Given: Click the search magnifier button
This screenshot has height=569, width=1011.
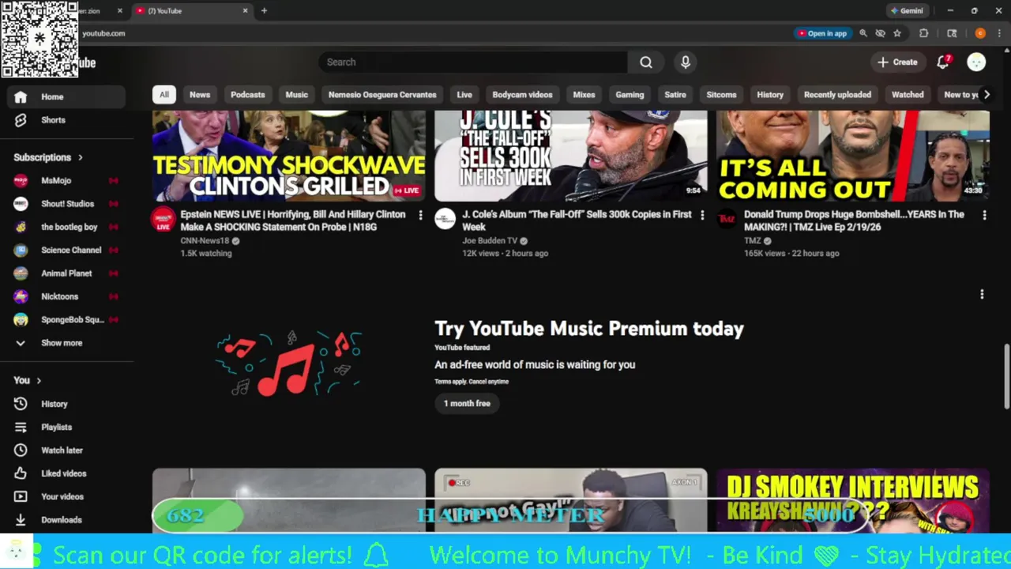Looking at the screenshot, I should tap(646, 62).
